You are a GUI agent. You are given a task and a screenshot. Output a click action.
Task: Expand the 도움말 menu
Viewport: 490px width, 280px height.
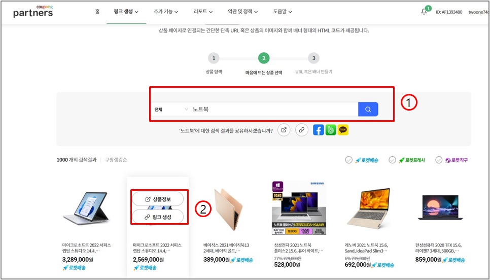click(x=283, y=12)
